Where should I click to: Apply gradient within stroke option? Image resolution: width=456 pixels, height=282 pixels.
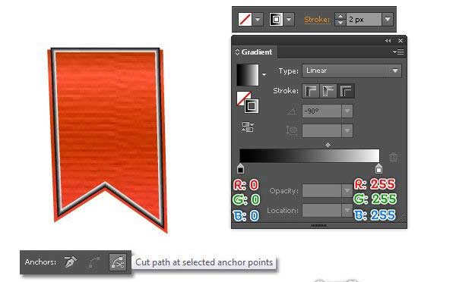click(311, 91)
